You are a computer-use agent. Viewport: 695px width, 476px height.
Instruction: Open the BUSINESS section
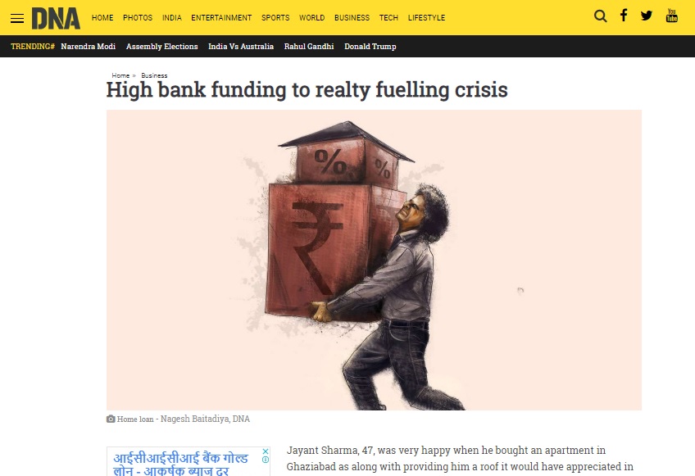[352, 18]
